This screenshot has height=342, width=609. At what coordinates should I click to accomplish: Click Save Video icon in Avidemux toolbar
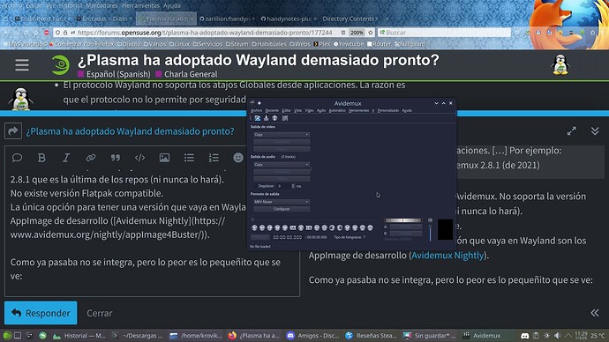tap(266, 118)
